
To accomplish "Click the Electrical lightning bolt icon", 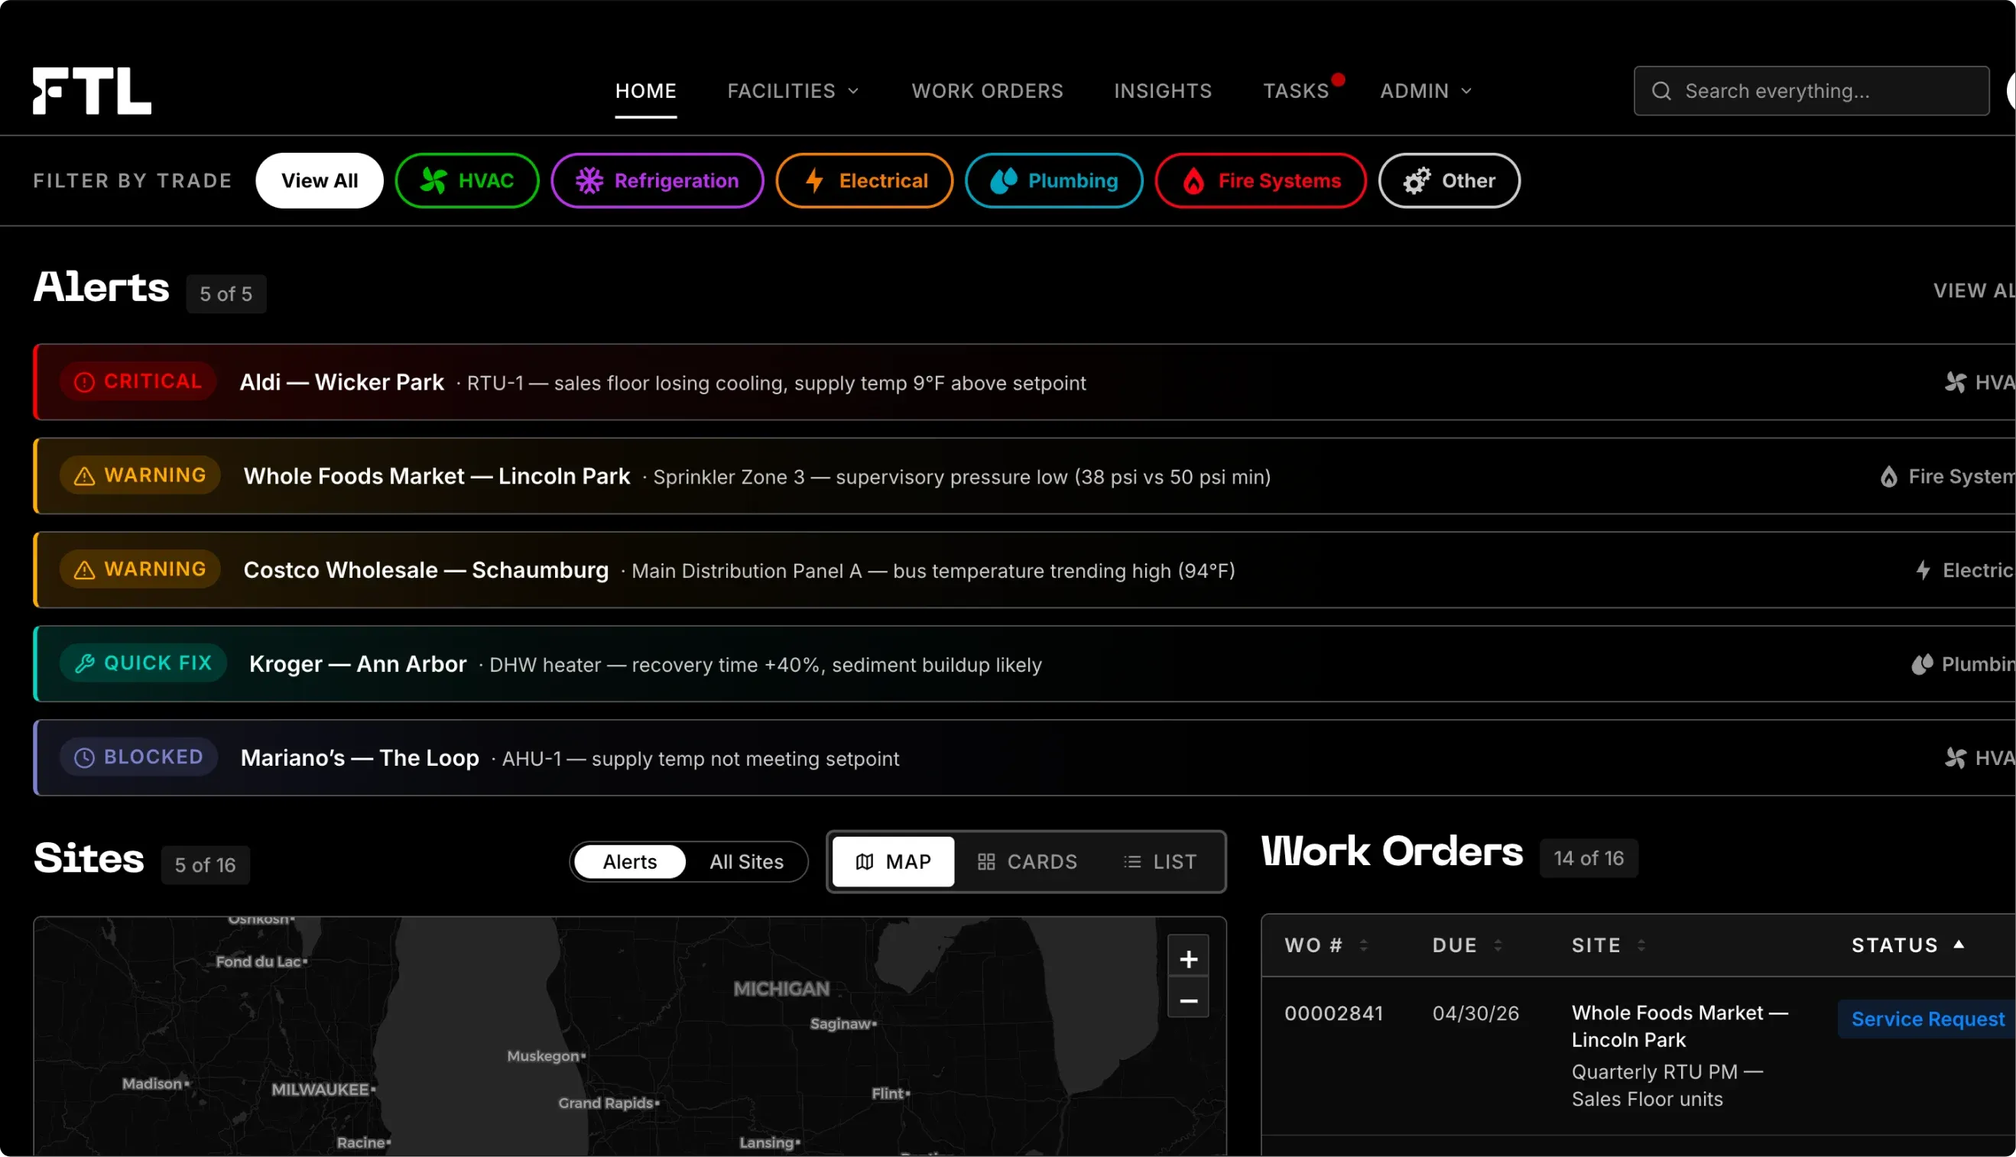I will tap(814, 180).
